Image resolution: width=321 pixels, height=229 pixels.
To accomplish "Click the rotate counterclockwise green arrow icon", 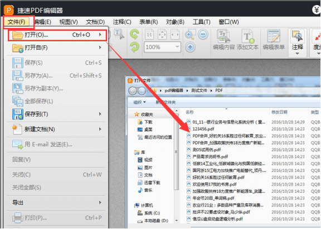I will click(x=134, y=34).
